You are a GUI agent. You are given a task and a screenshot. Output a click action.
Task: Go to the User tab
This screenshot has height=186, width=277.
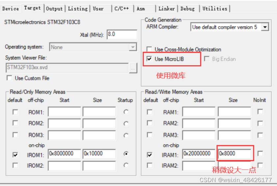click(x=101, y=9)
